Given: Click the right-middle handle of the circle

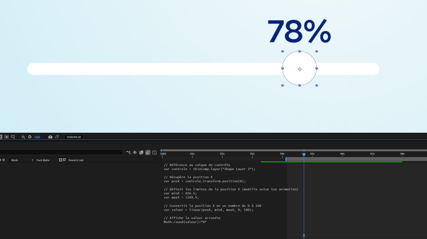Looking at the screenshot, I should (317, 69).
